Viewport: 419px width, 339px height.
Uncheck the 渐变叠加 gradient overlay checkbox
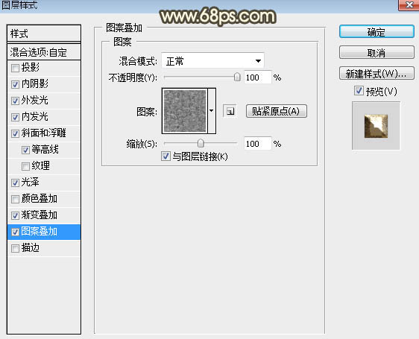click(x=15, y=215)
